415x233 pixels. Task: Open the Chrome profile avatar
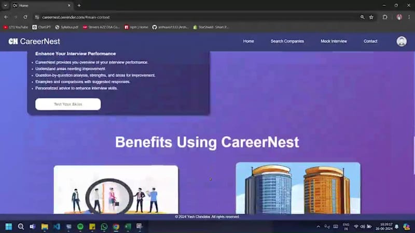tap(399, 17)
